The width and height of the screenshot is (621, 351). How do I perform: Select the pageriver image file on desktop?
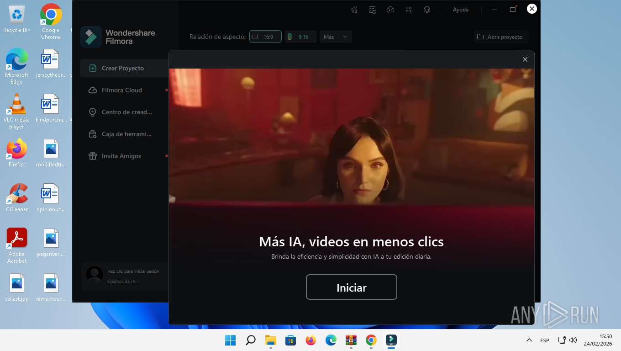pyautogui.click(x=51, y=242)
